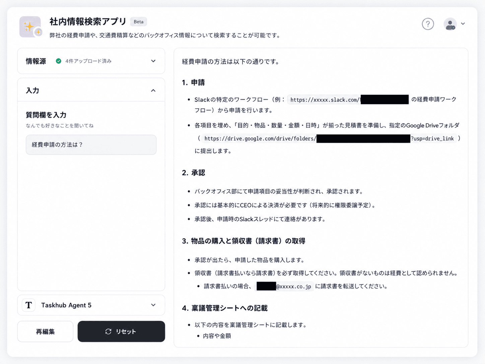
Task: Collapse the 入力 section chevron
Action: (x=153, y=90)
